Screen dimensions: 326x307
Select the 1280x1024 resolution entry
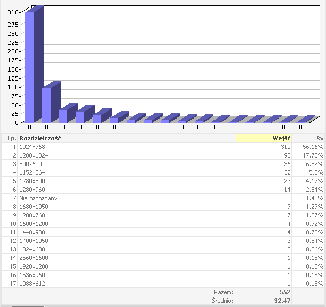pos(34,155)
